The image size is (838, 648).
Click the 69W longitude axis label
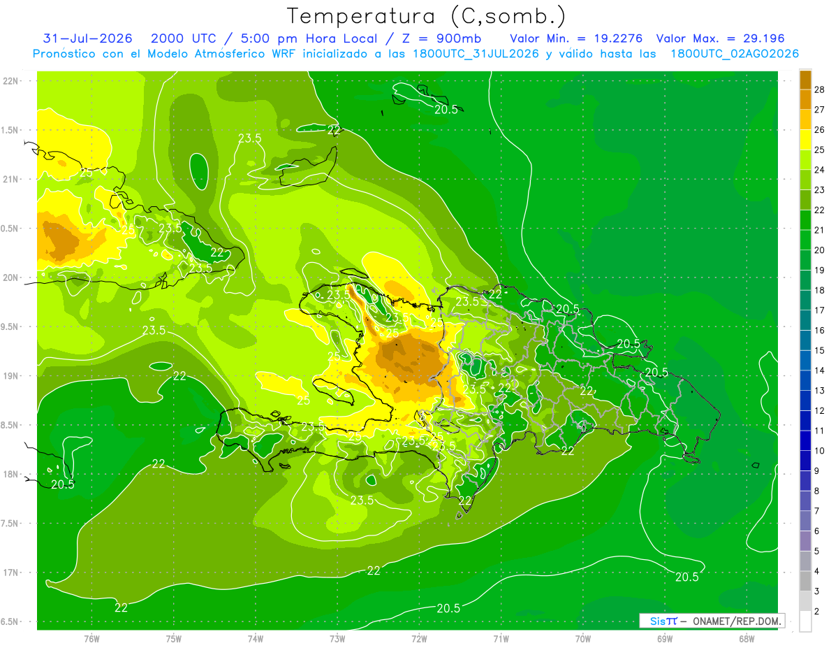(x=665, y=638)
